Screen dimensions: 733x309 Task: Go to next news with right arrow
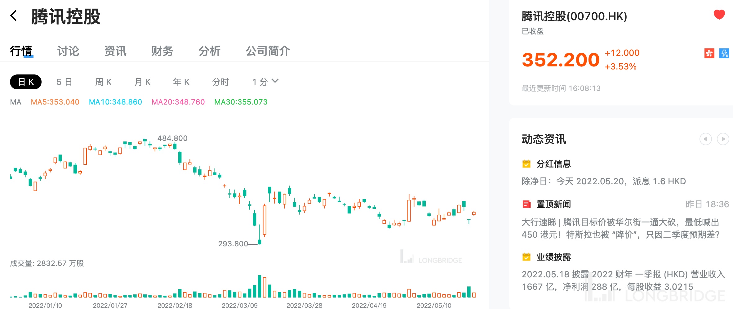tap(723, 139)
